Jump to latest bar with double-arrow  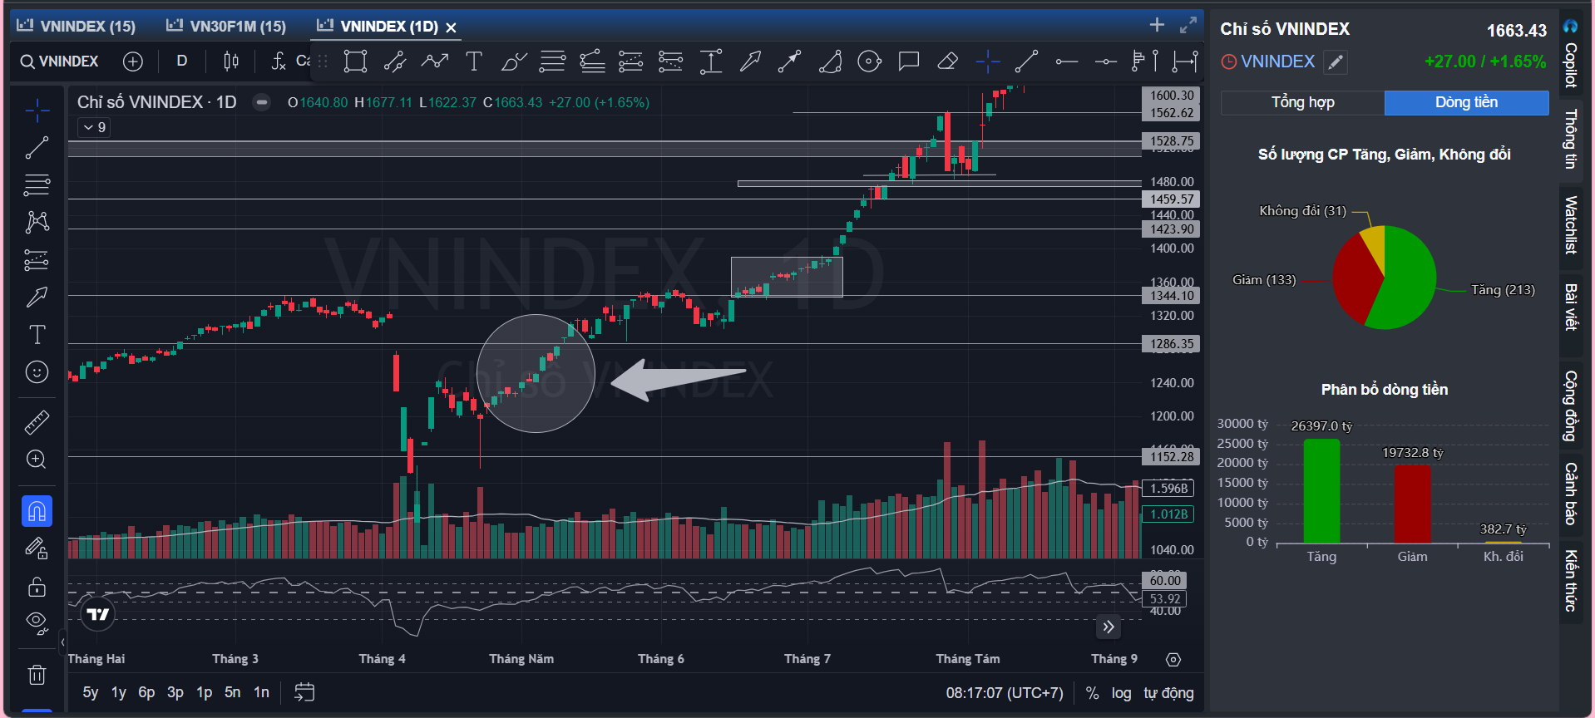click(1108, 627)
